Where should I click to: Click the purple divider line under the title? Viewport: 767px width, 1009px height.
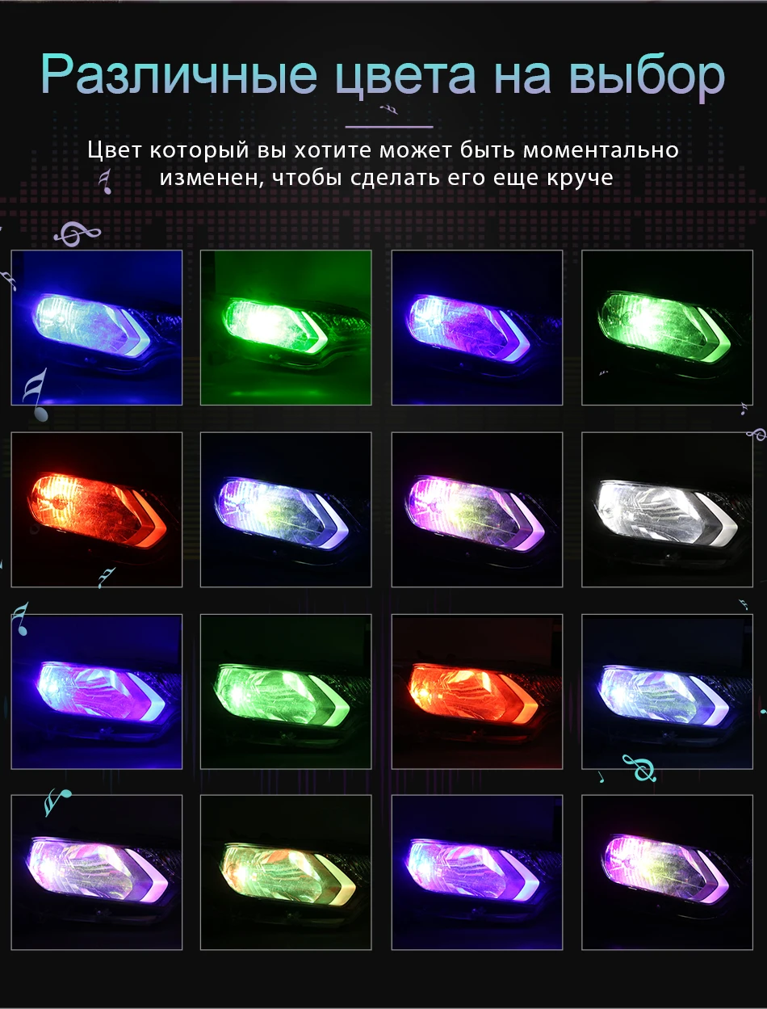(389, 126)
